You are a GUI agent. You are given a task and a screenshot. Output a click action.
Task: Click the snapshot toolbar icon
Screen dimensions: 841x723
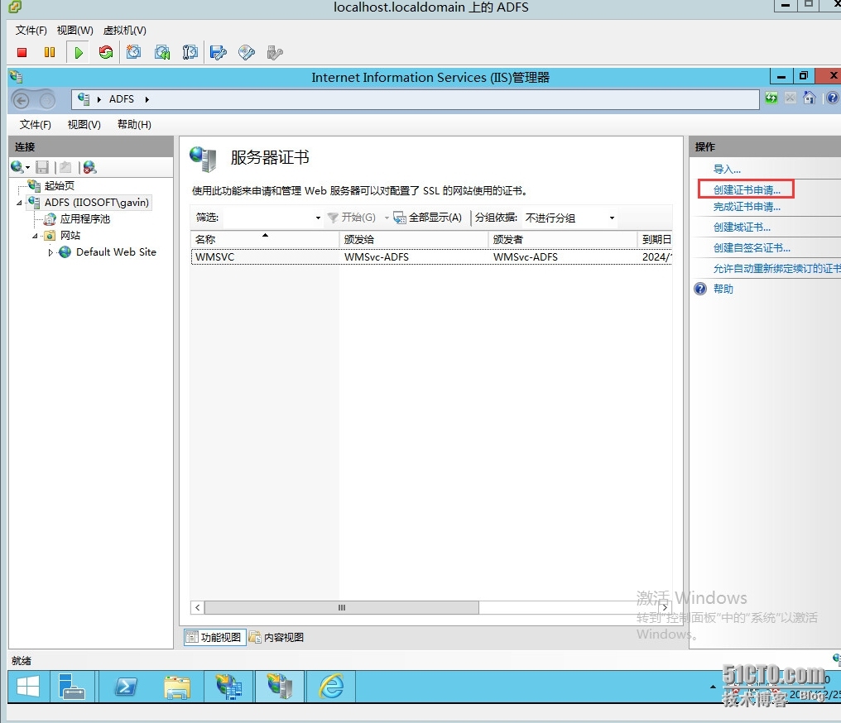[133, 52]
